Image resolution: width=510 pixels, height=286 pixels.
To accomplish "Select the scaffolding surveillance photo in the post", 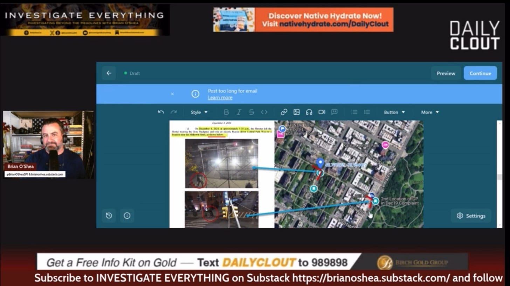I will [x=221, y=163].
